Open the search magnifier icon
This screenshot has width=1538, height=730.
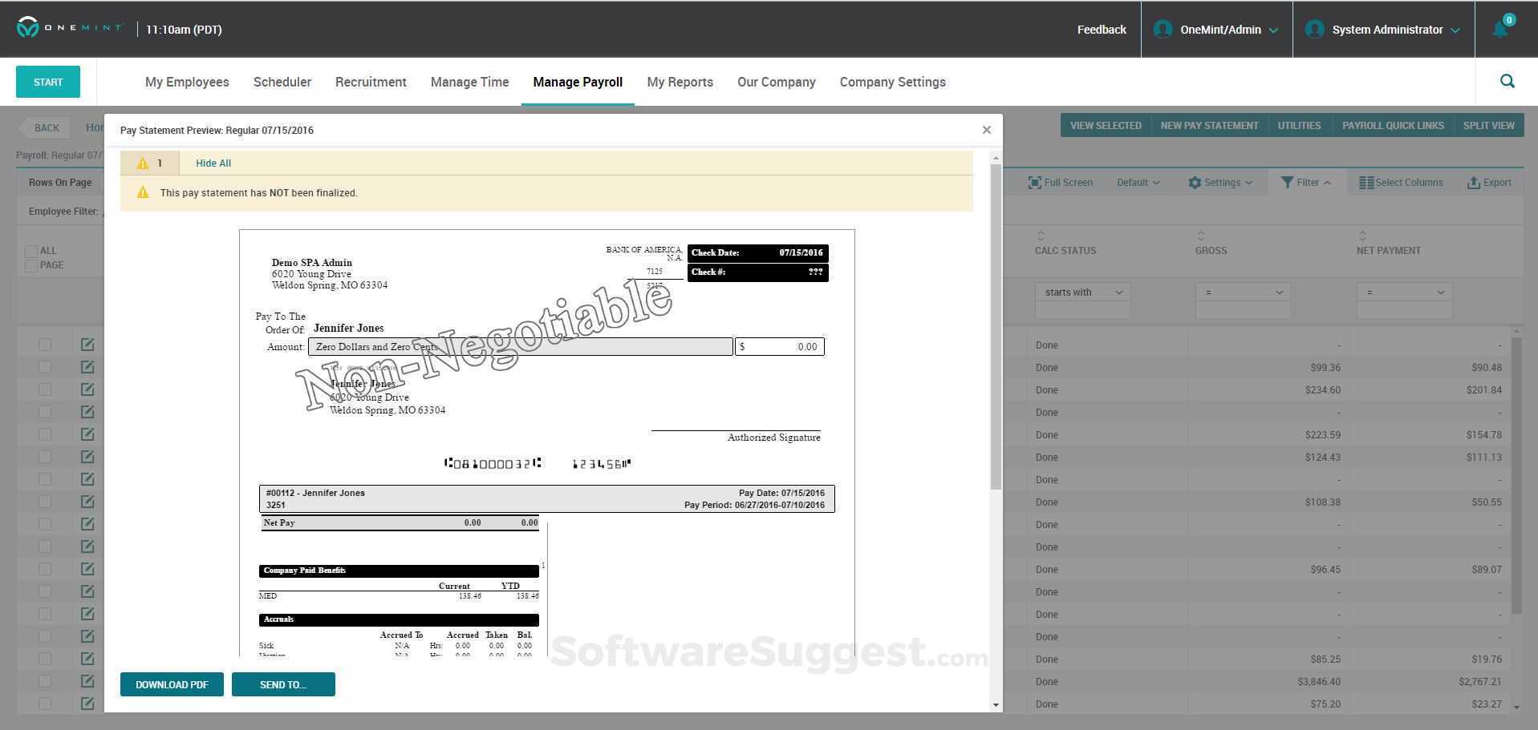coord(1507,81)
